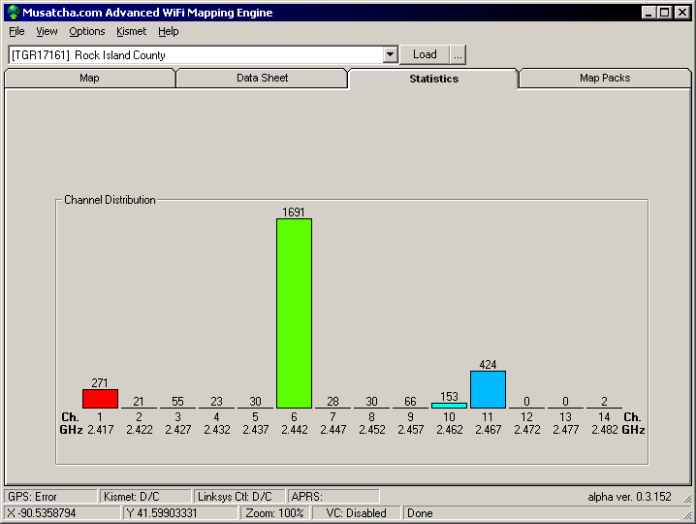696x524 pixels.
Task: Expand the Rock Island County dropdown arrow
Action: point(390,55)
